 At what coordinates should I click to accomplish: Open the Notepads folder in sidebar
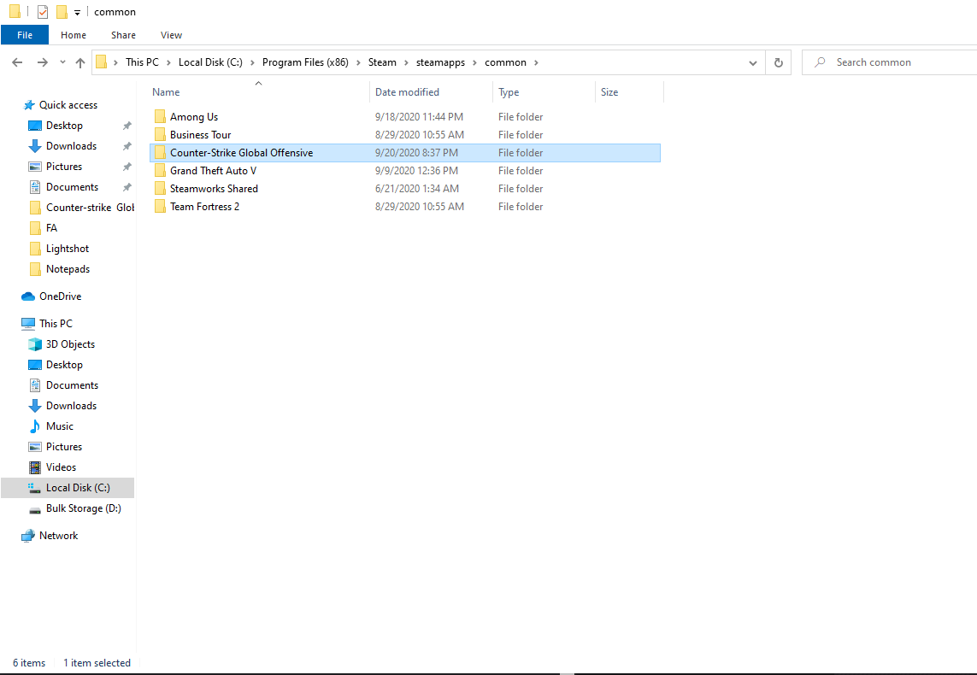[x=68, y=270]
